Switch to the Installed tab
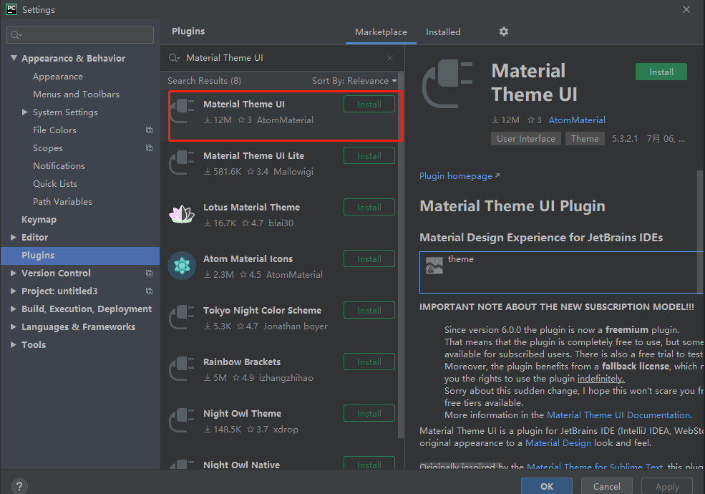The height and width of the screenshot is (494, 705). click(x=443, y=32)
